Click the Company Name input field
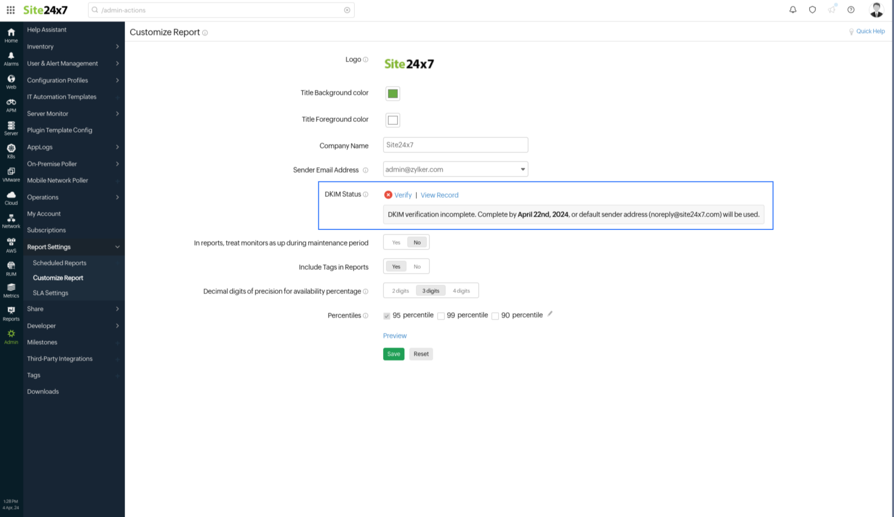The image size is (894, 517). pyautogui.click(x=455, y=145)
